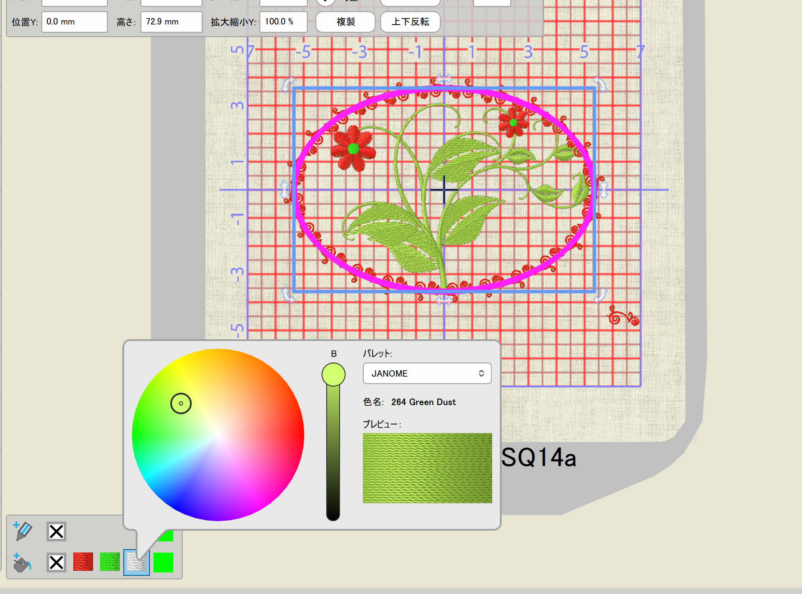
Task: Click the top-right rotate handle of selection
Action: point(599,83)
